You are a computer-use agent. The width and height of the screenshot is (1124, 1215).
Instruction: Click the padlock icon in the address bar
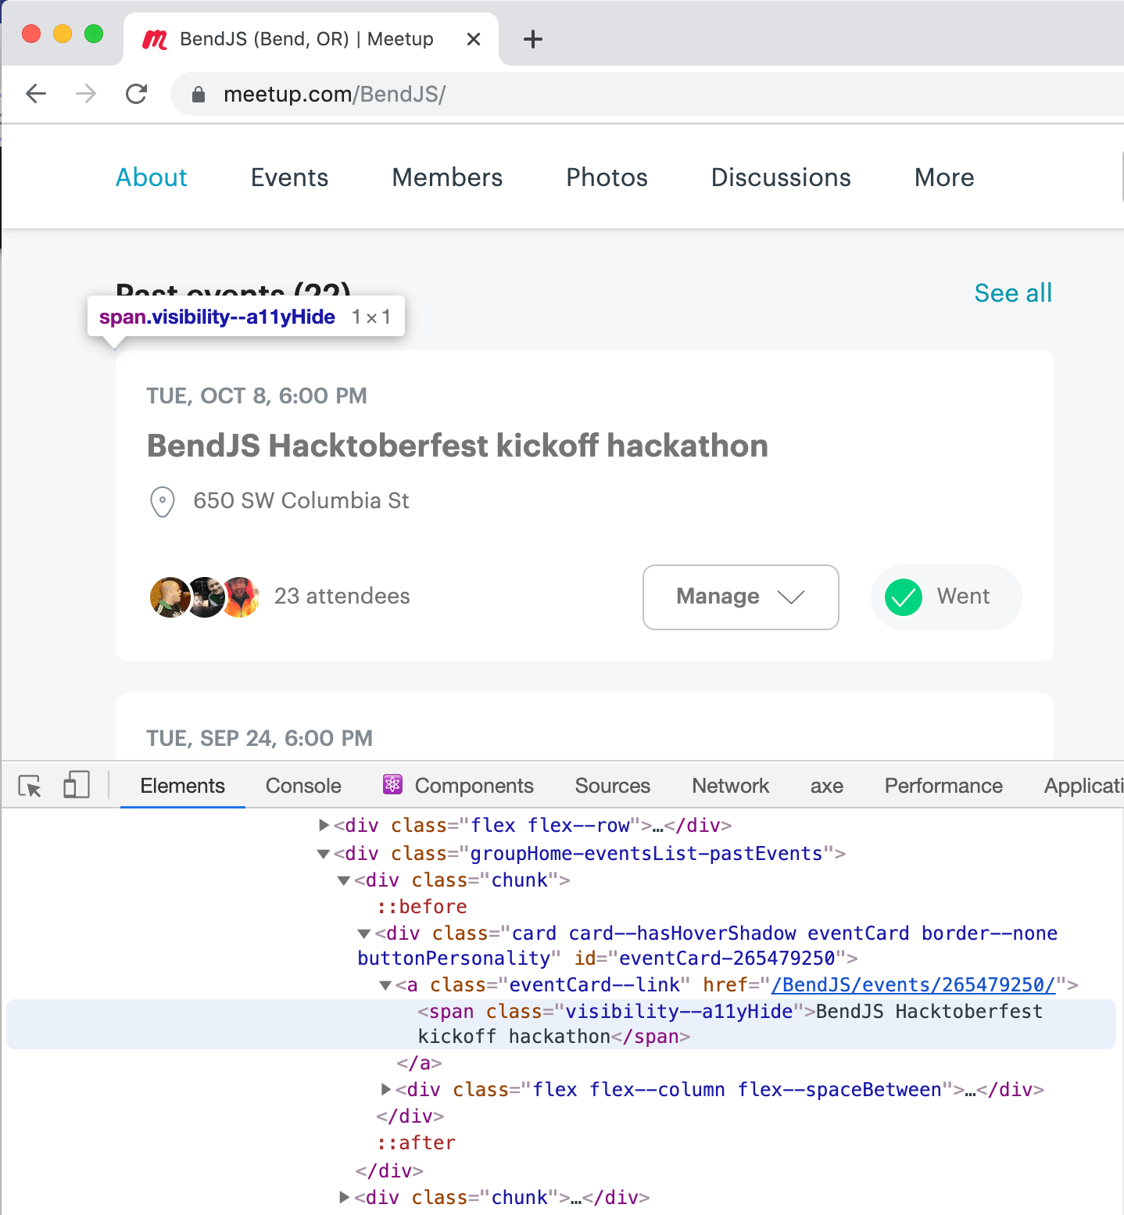198,94
